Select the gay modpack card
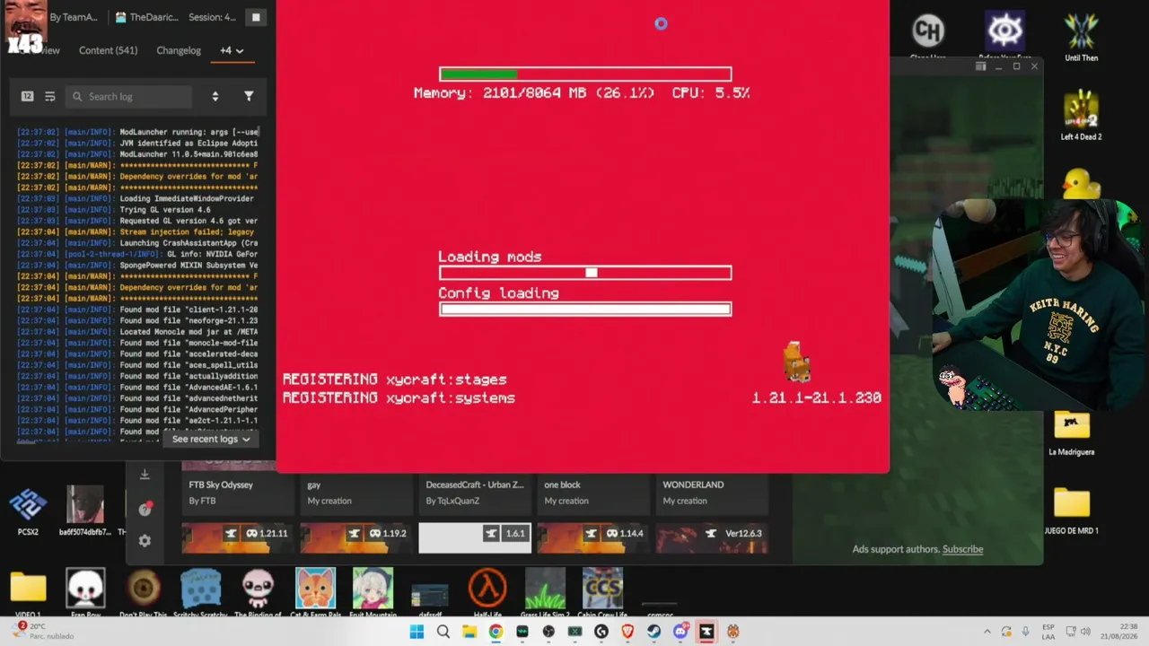 click(355, 492)
